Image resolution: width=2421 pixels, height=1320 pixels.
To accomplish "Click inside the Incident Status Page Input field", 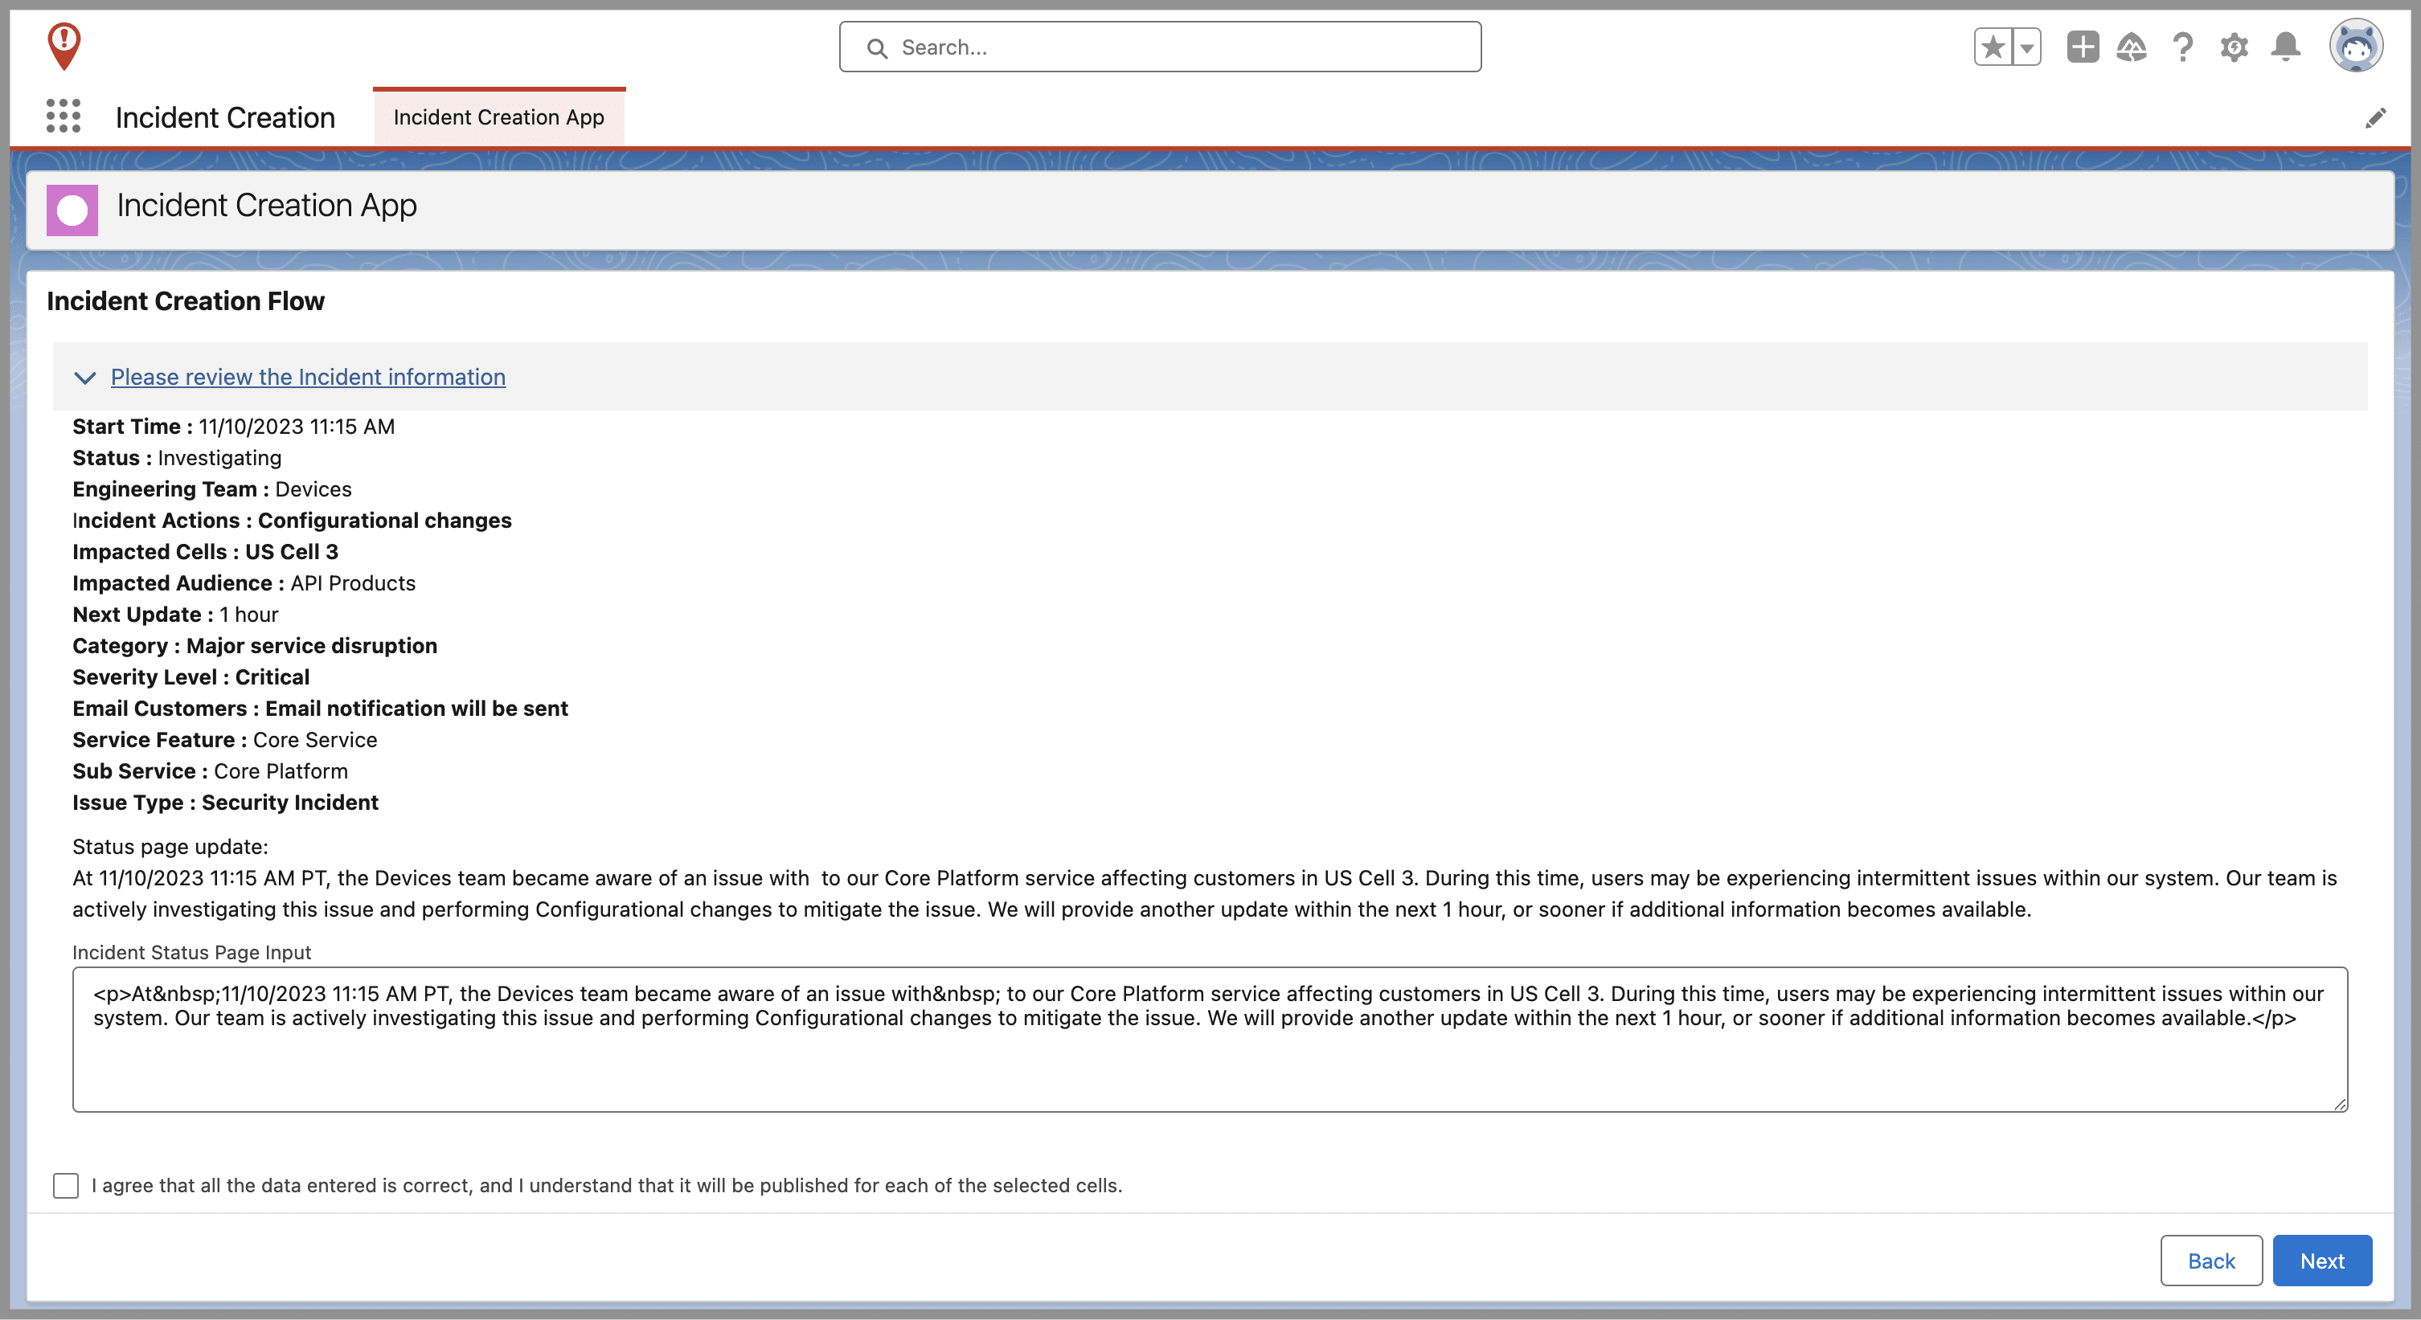I will click(1210, 1036).
